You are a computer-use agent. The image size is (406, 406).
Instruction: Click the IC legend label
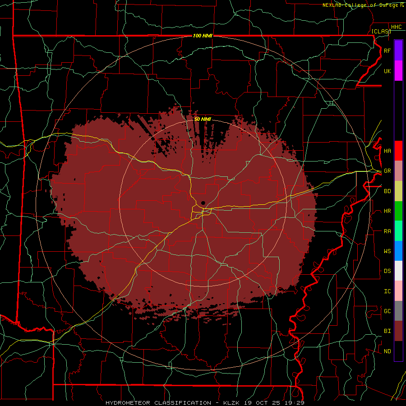coord(387,291)
